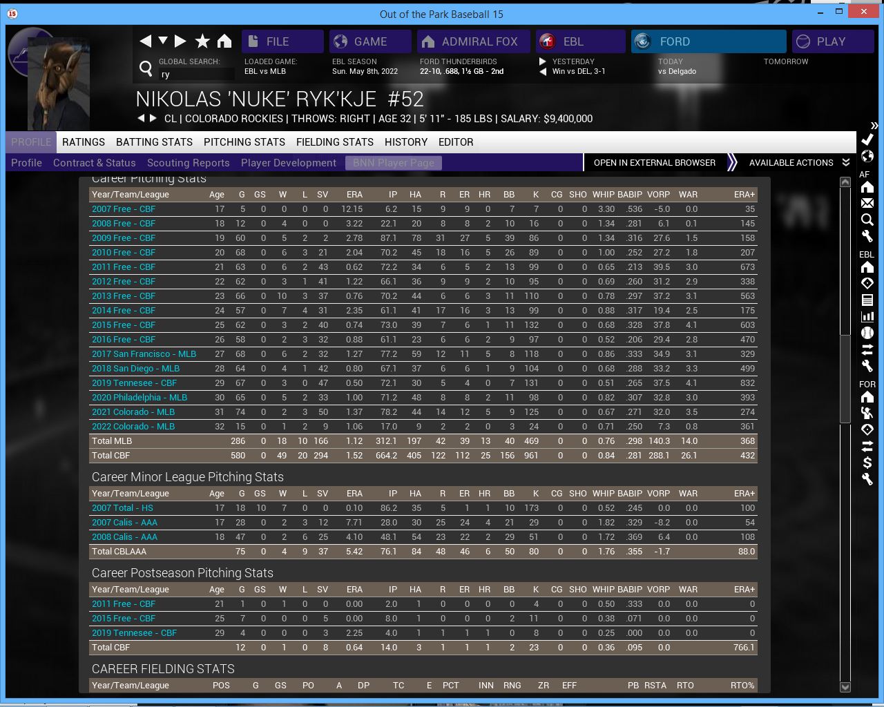Click the navigate back arrow icon
The height and width of the screenshot is (707, 884).
tap(145, 41)
